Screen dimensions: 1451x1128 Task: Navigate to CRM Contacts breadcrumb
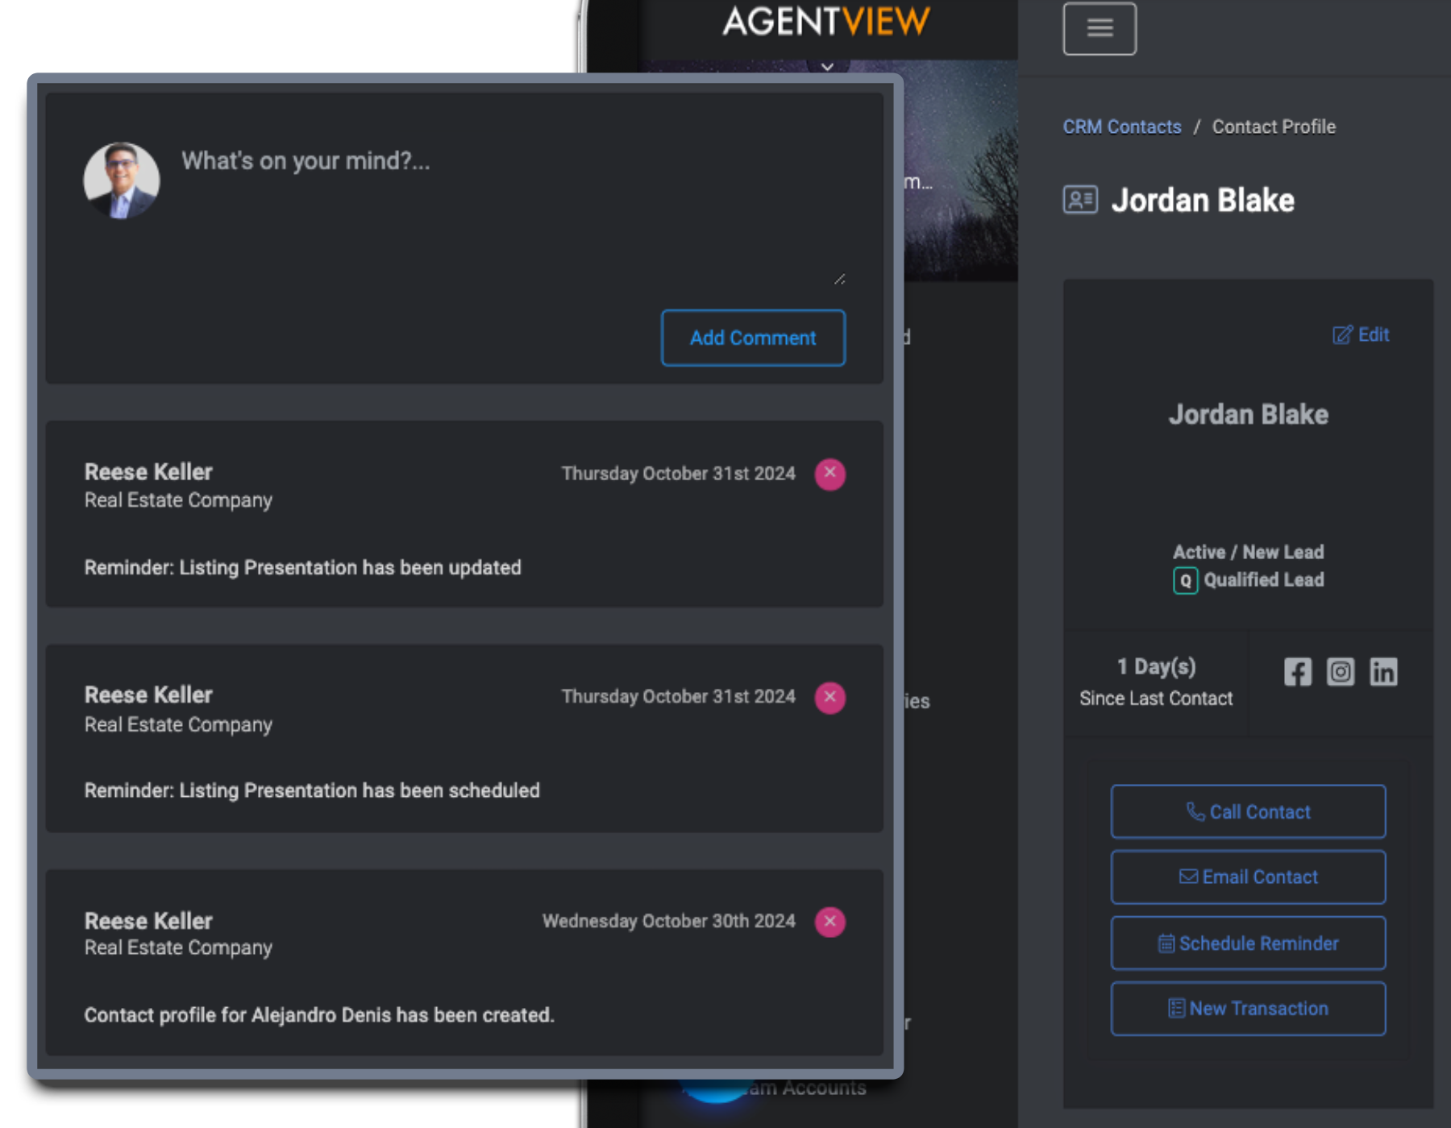coord(1122,126)
